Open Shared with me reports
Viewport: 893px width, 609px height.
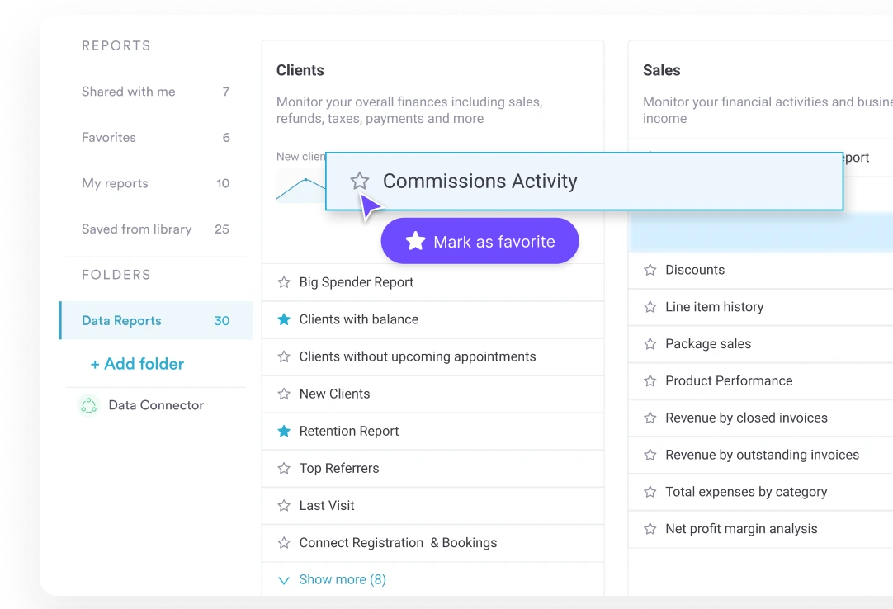[x=129, y=92]
